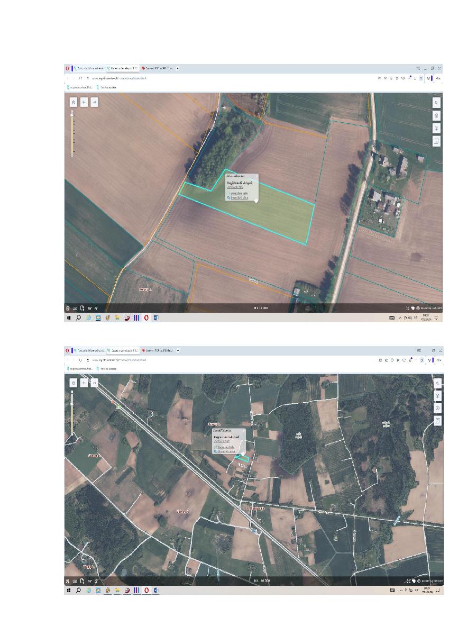Click the scale M 1:10 000 in the lower map
The width and height of the screenshot is (449, 635).
click(262, 580)
